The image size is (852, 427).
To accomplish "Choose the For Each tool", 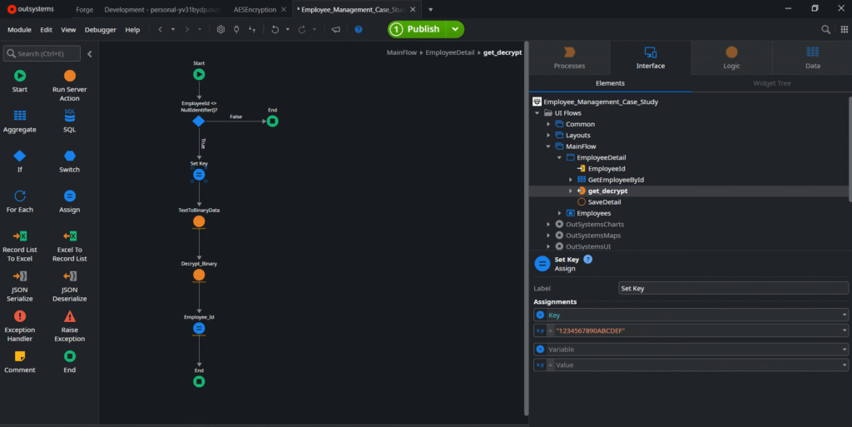I will pyautogui.click(x=20, y=201).
